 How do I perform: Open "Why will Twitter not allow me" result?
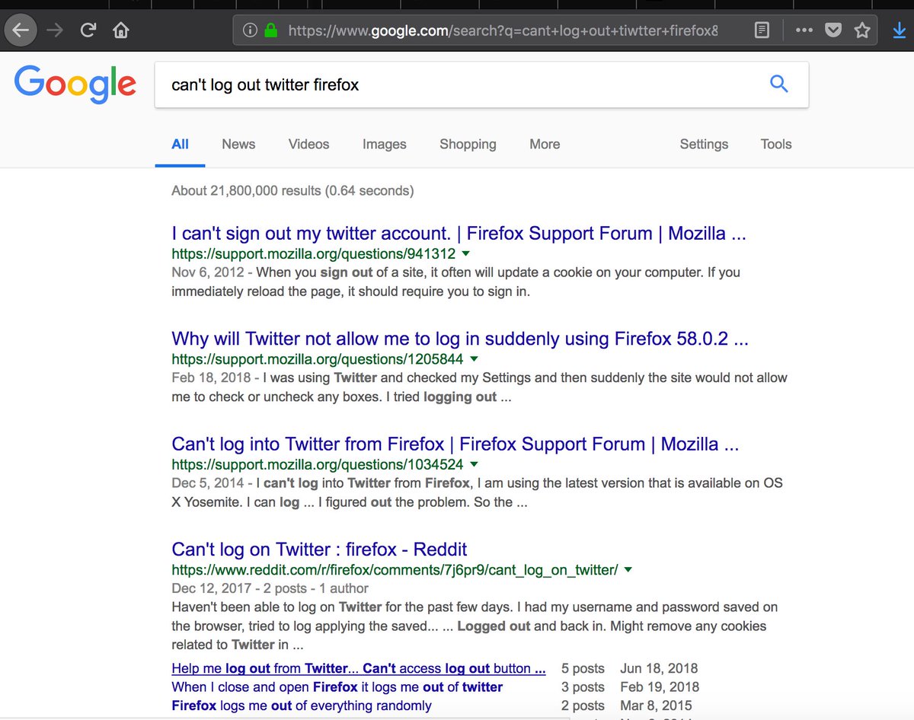pos(460,339)
